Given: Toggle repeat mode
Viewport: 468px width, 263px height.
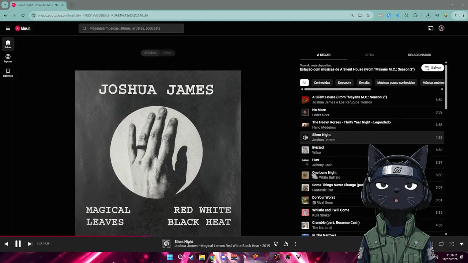Looking at the screenshot, I should pos(441,244).
